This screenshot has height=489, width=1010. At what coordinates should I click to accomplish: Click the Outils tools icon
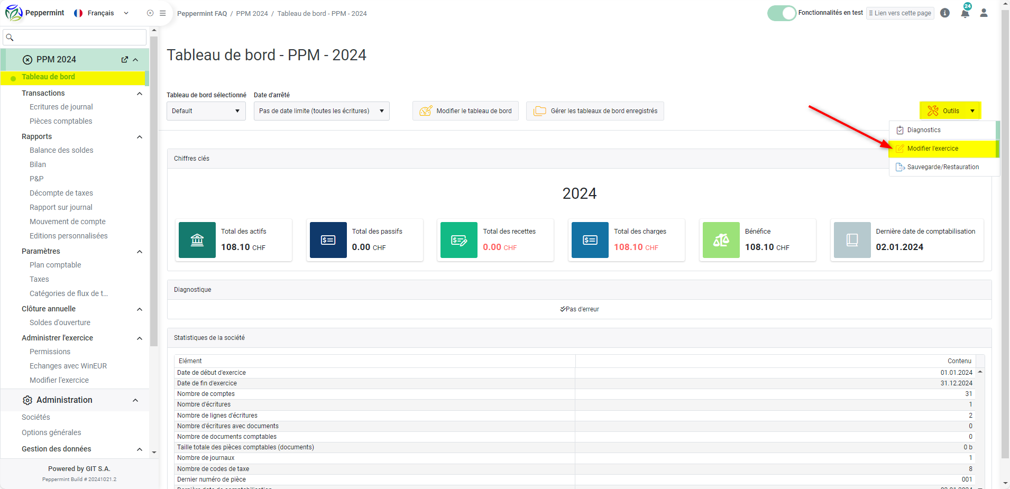pos(933,111)
